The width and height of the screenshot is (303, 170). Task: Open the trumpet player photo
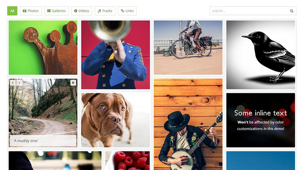[x=115, y=55]
